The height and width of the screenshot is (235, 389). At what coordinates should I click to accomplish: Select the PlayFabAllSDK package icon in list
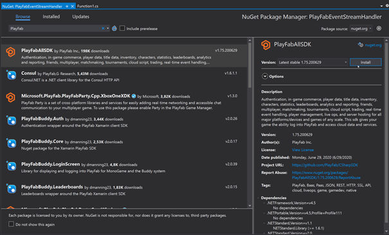click(11, 52)
